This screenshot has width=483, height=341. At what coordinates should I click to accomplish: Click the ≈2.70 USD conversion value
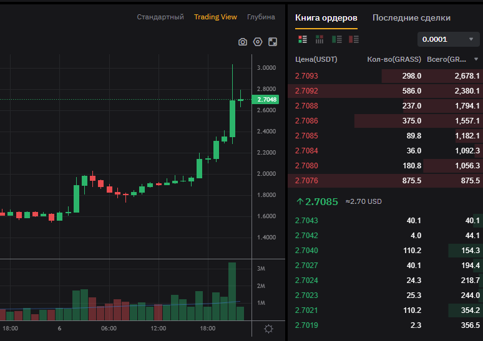pos(363,201)
